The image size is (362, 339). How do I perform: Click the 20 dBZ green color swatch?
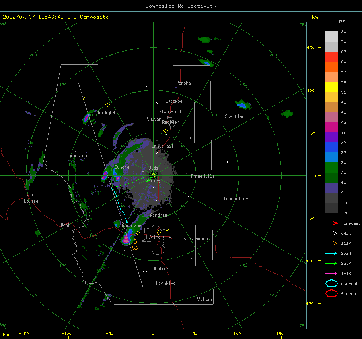331,168
